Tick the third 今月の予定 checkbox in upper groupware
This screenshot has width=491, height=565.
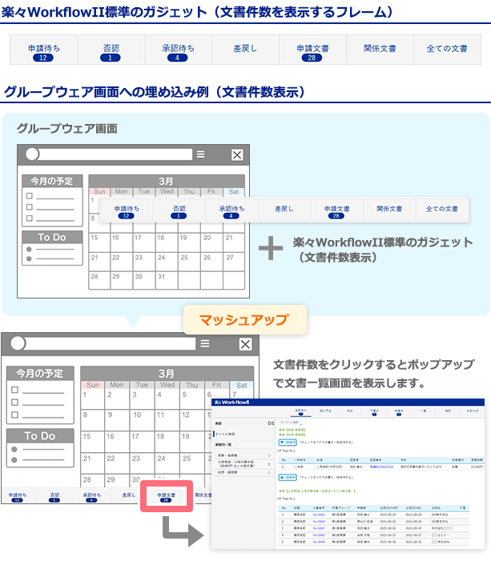[x=30, y=218]
